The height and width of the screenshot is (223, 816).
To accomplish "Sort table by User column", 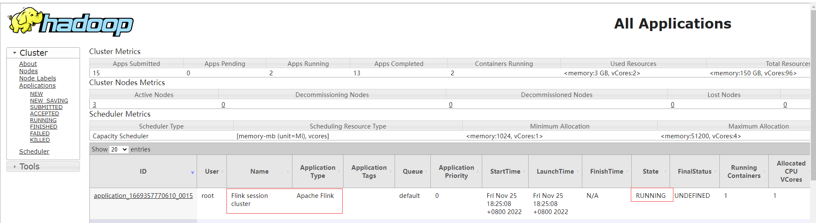I will pyautogui.click(x=212, y=172).
